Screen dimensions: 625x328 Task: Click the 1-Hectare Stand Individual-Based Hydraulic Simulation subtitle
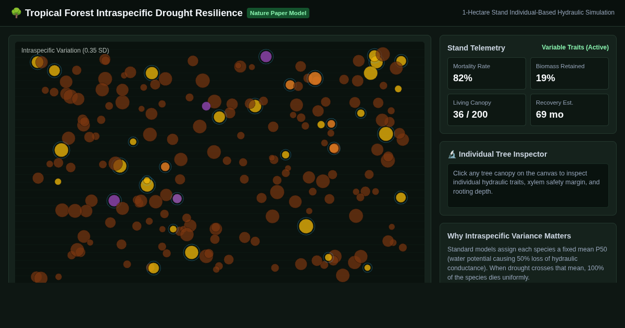coord(539,12)
